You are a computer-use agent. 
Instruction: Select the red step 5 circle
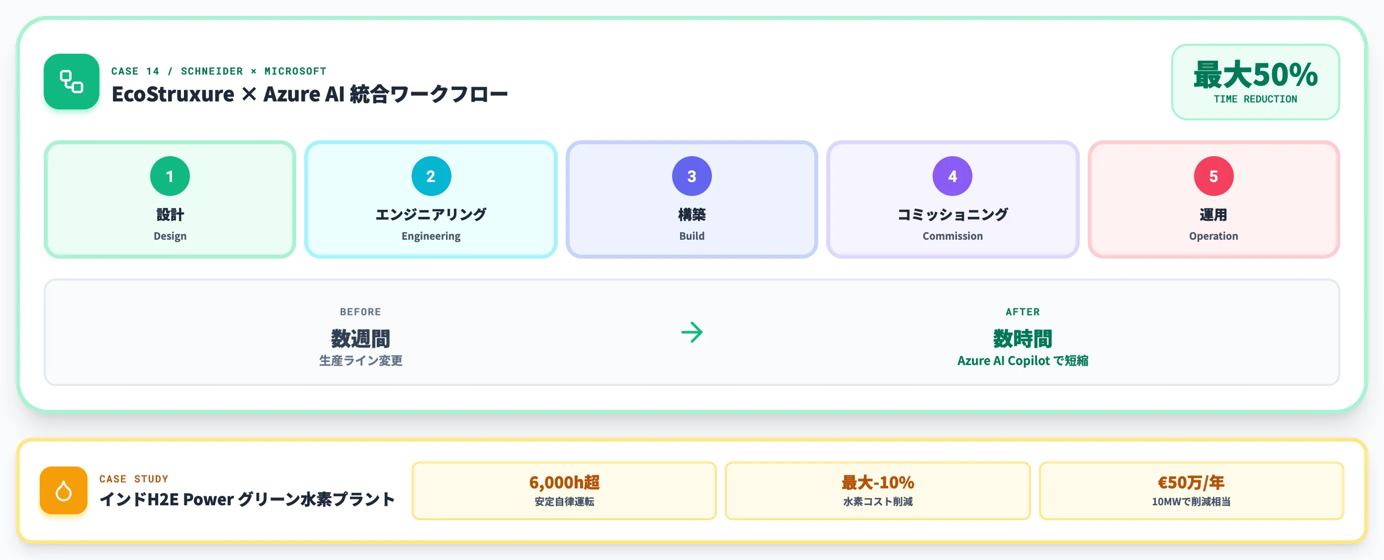tap(1213, 176)
